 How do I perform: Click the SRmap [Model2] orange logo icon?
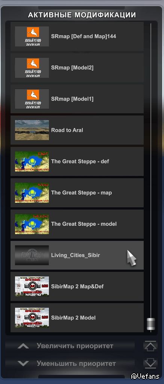tap(33, 63)
